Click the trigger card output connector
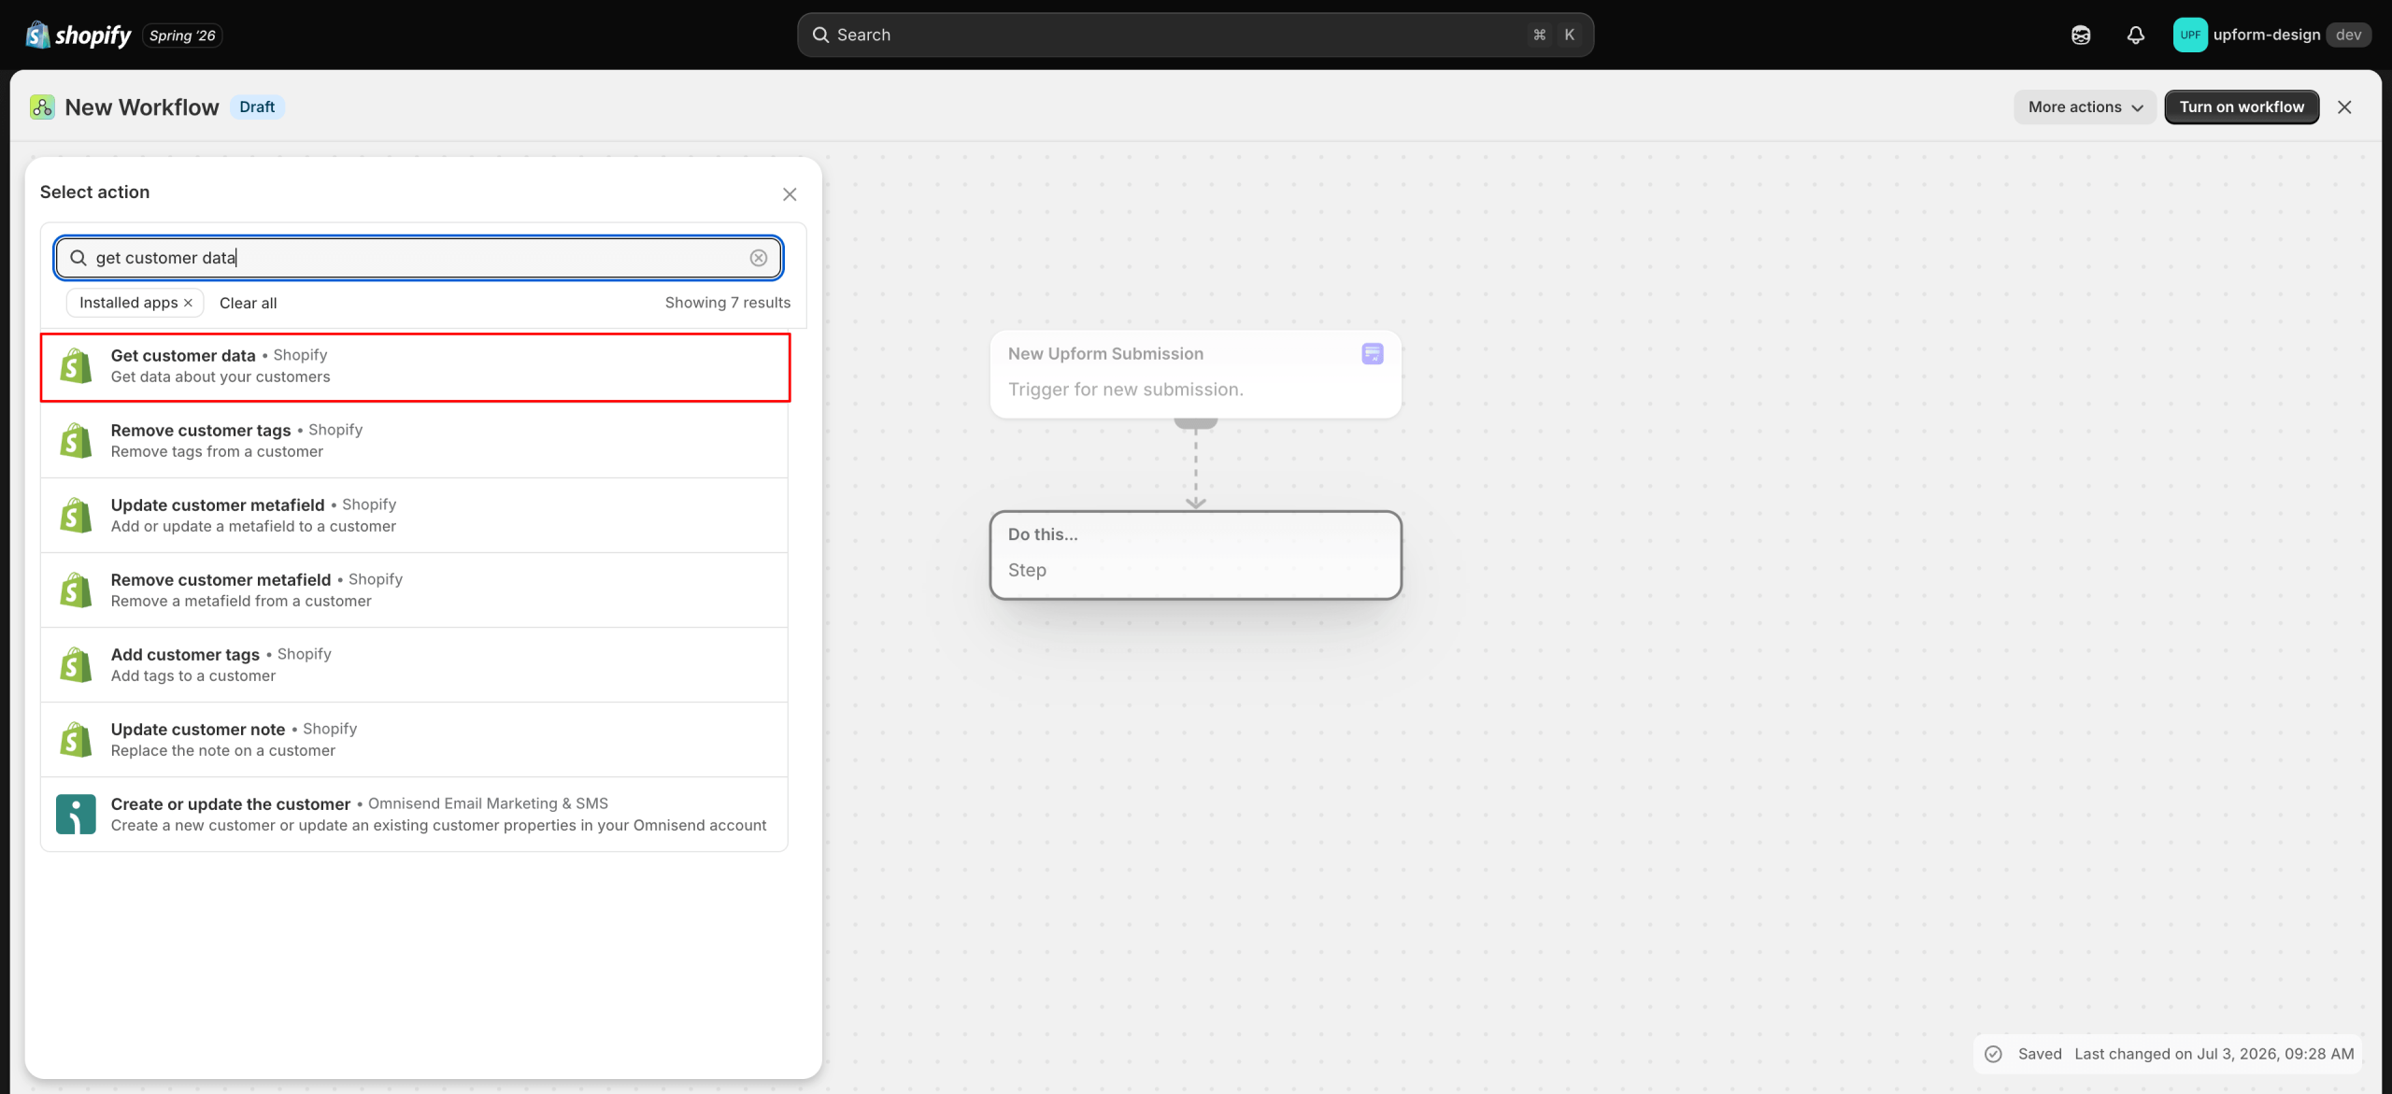 click(1195, 423)
